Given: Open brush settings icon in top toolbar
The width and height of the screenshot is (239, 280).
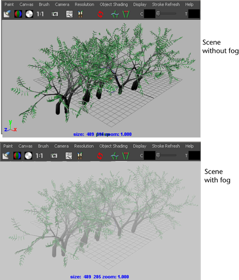Looking at the screenshot, I should pyautogui.click(x=70, y=14).
